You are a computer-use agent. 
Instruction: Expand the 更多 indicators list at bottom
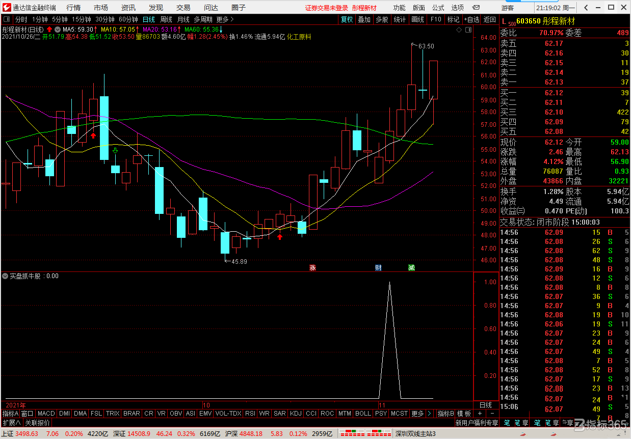pos(417,414)
